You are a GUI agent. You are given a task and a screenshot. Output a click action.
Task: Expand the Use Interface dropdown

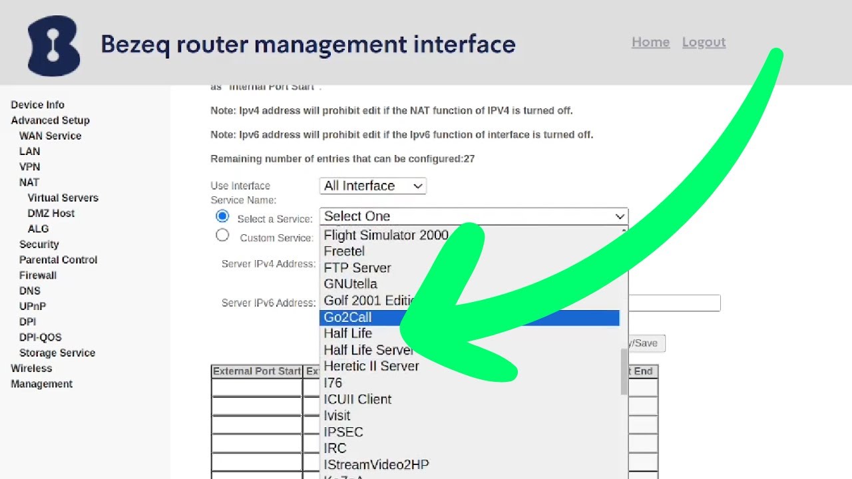tap(373, 186)
